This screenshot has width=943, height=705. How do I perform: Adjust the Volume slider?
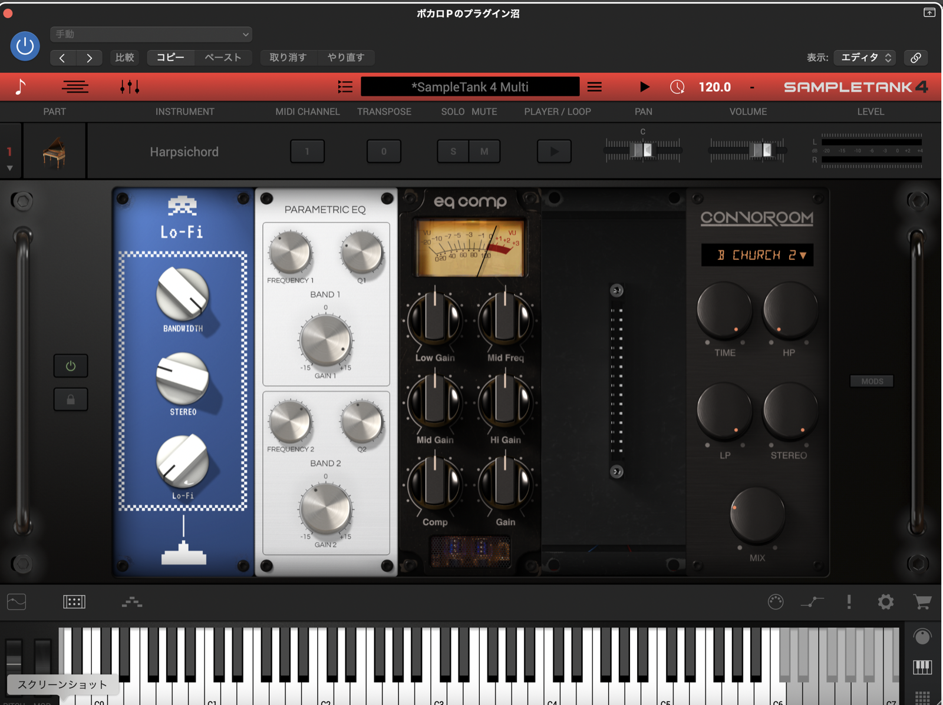(747, 150)
